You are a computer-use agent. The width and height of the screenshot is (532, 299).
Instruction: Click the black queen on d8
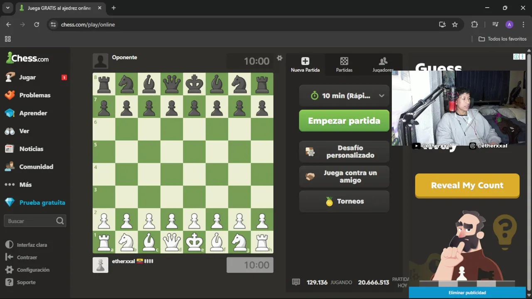pyautogui.click(x=172, y=84)
